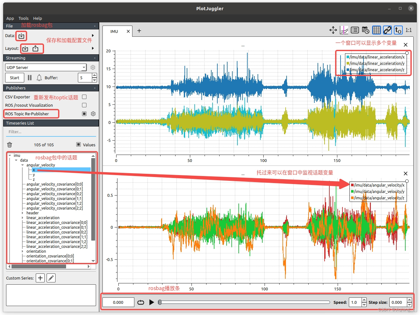The image size is (420, 315).
Task: Increase the playback Speed stepper
Action: 364,300
